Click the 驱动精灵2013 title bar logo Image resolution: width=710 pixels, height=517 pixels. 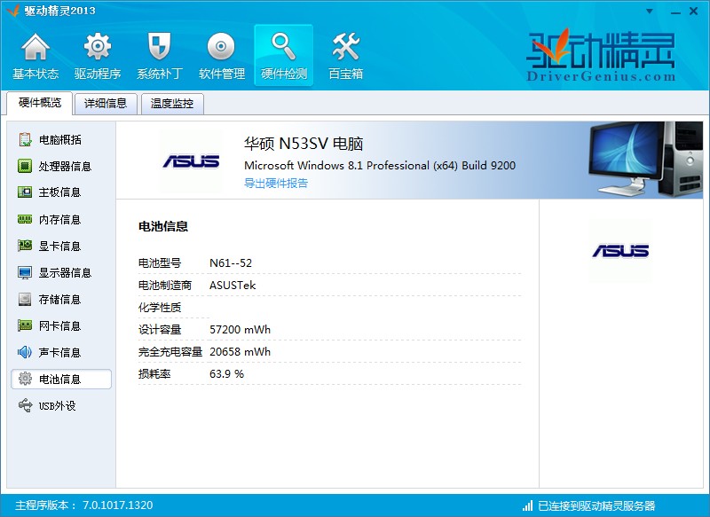coord(12,11)
